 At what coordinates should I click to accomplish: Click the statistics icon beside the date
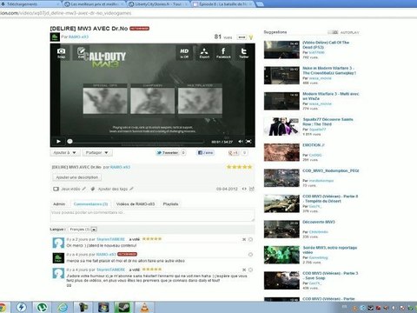tap(252, 189)
